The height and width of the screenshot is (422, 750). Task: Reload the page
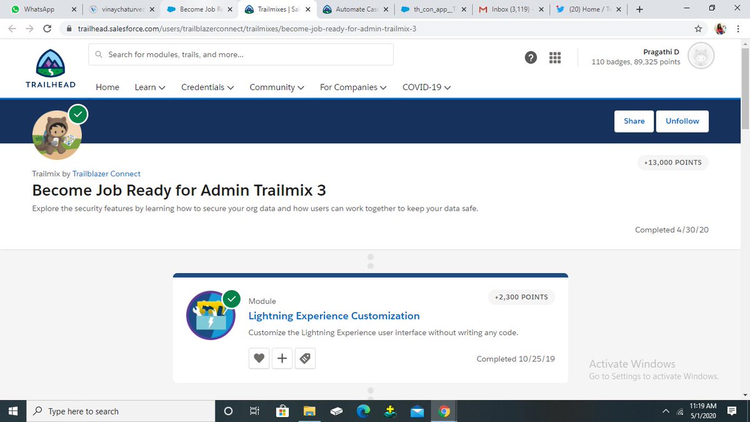tap(47, 29)
